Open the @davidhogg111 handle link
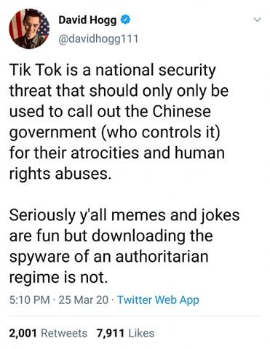Screen dimensions: 270x349 coord(98,39)
